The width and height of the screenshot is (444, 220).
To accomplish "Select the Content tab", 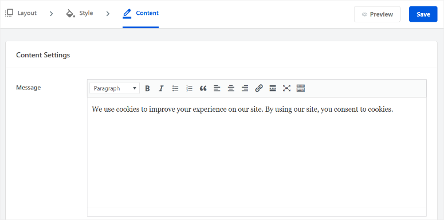I will 140,13.
